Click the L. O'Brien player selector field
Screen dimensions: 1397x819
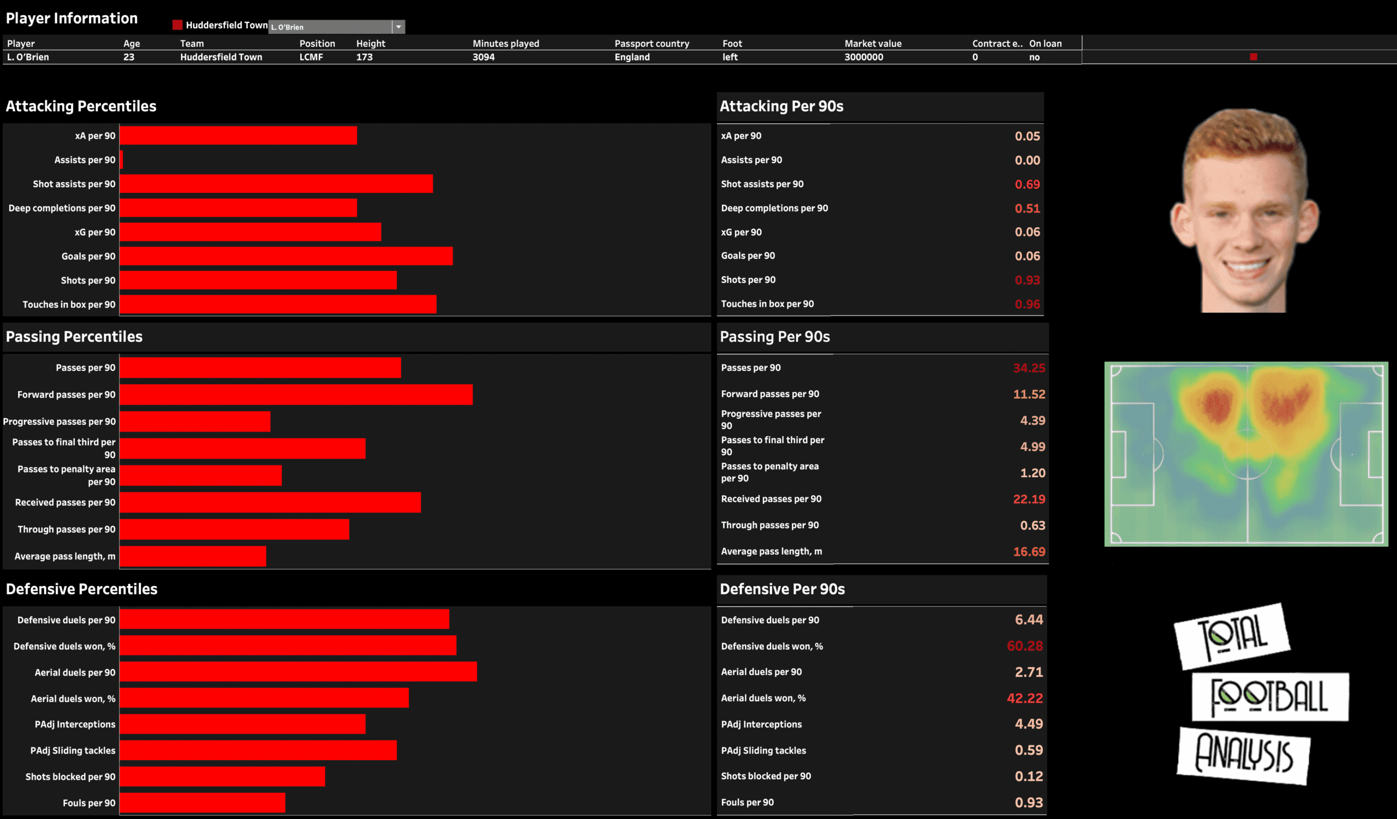tap(330, 27)
